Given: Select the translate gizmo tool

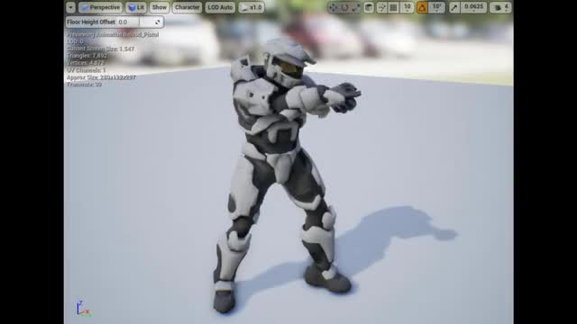Looking at the screenshot, I should [x=333, y=7].
